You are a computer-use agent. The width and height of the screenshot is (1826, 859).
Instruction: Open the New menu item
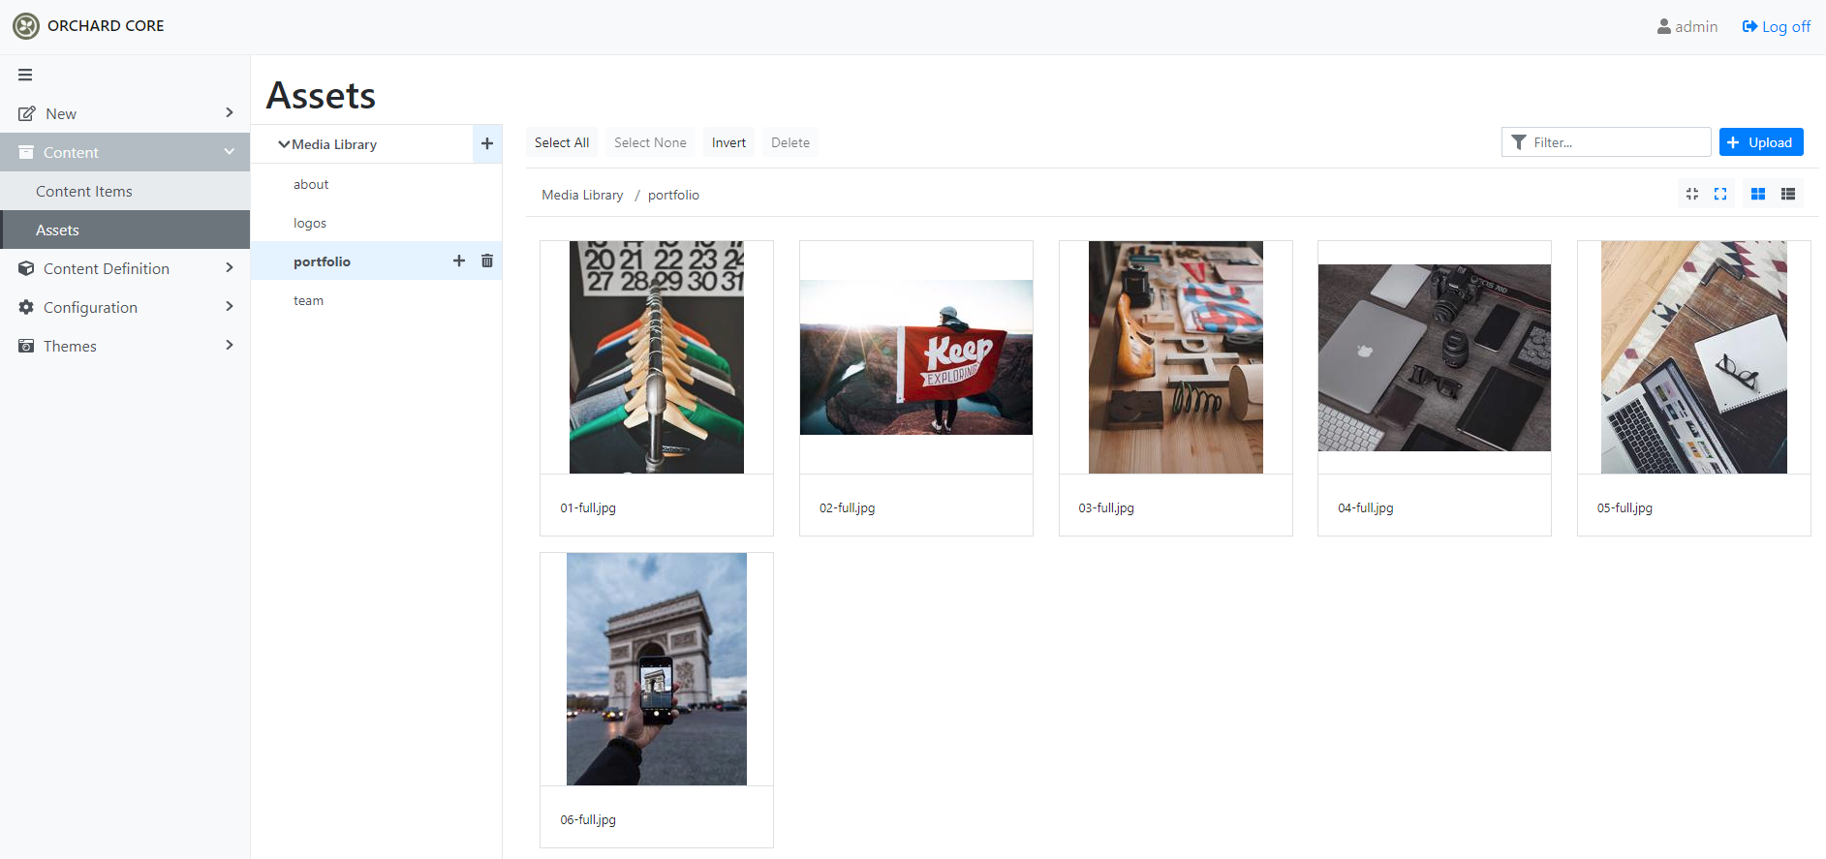(125, 113)
